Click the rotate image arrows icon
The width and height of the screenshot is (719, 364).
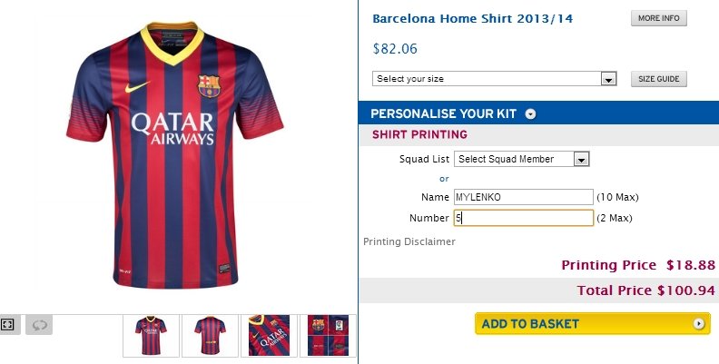pyautogui.click(x=38, y=324)
